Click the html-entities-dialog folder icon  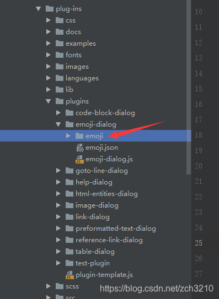(x=70, y=193)
